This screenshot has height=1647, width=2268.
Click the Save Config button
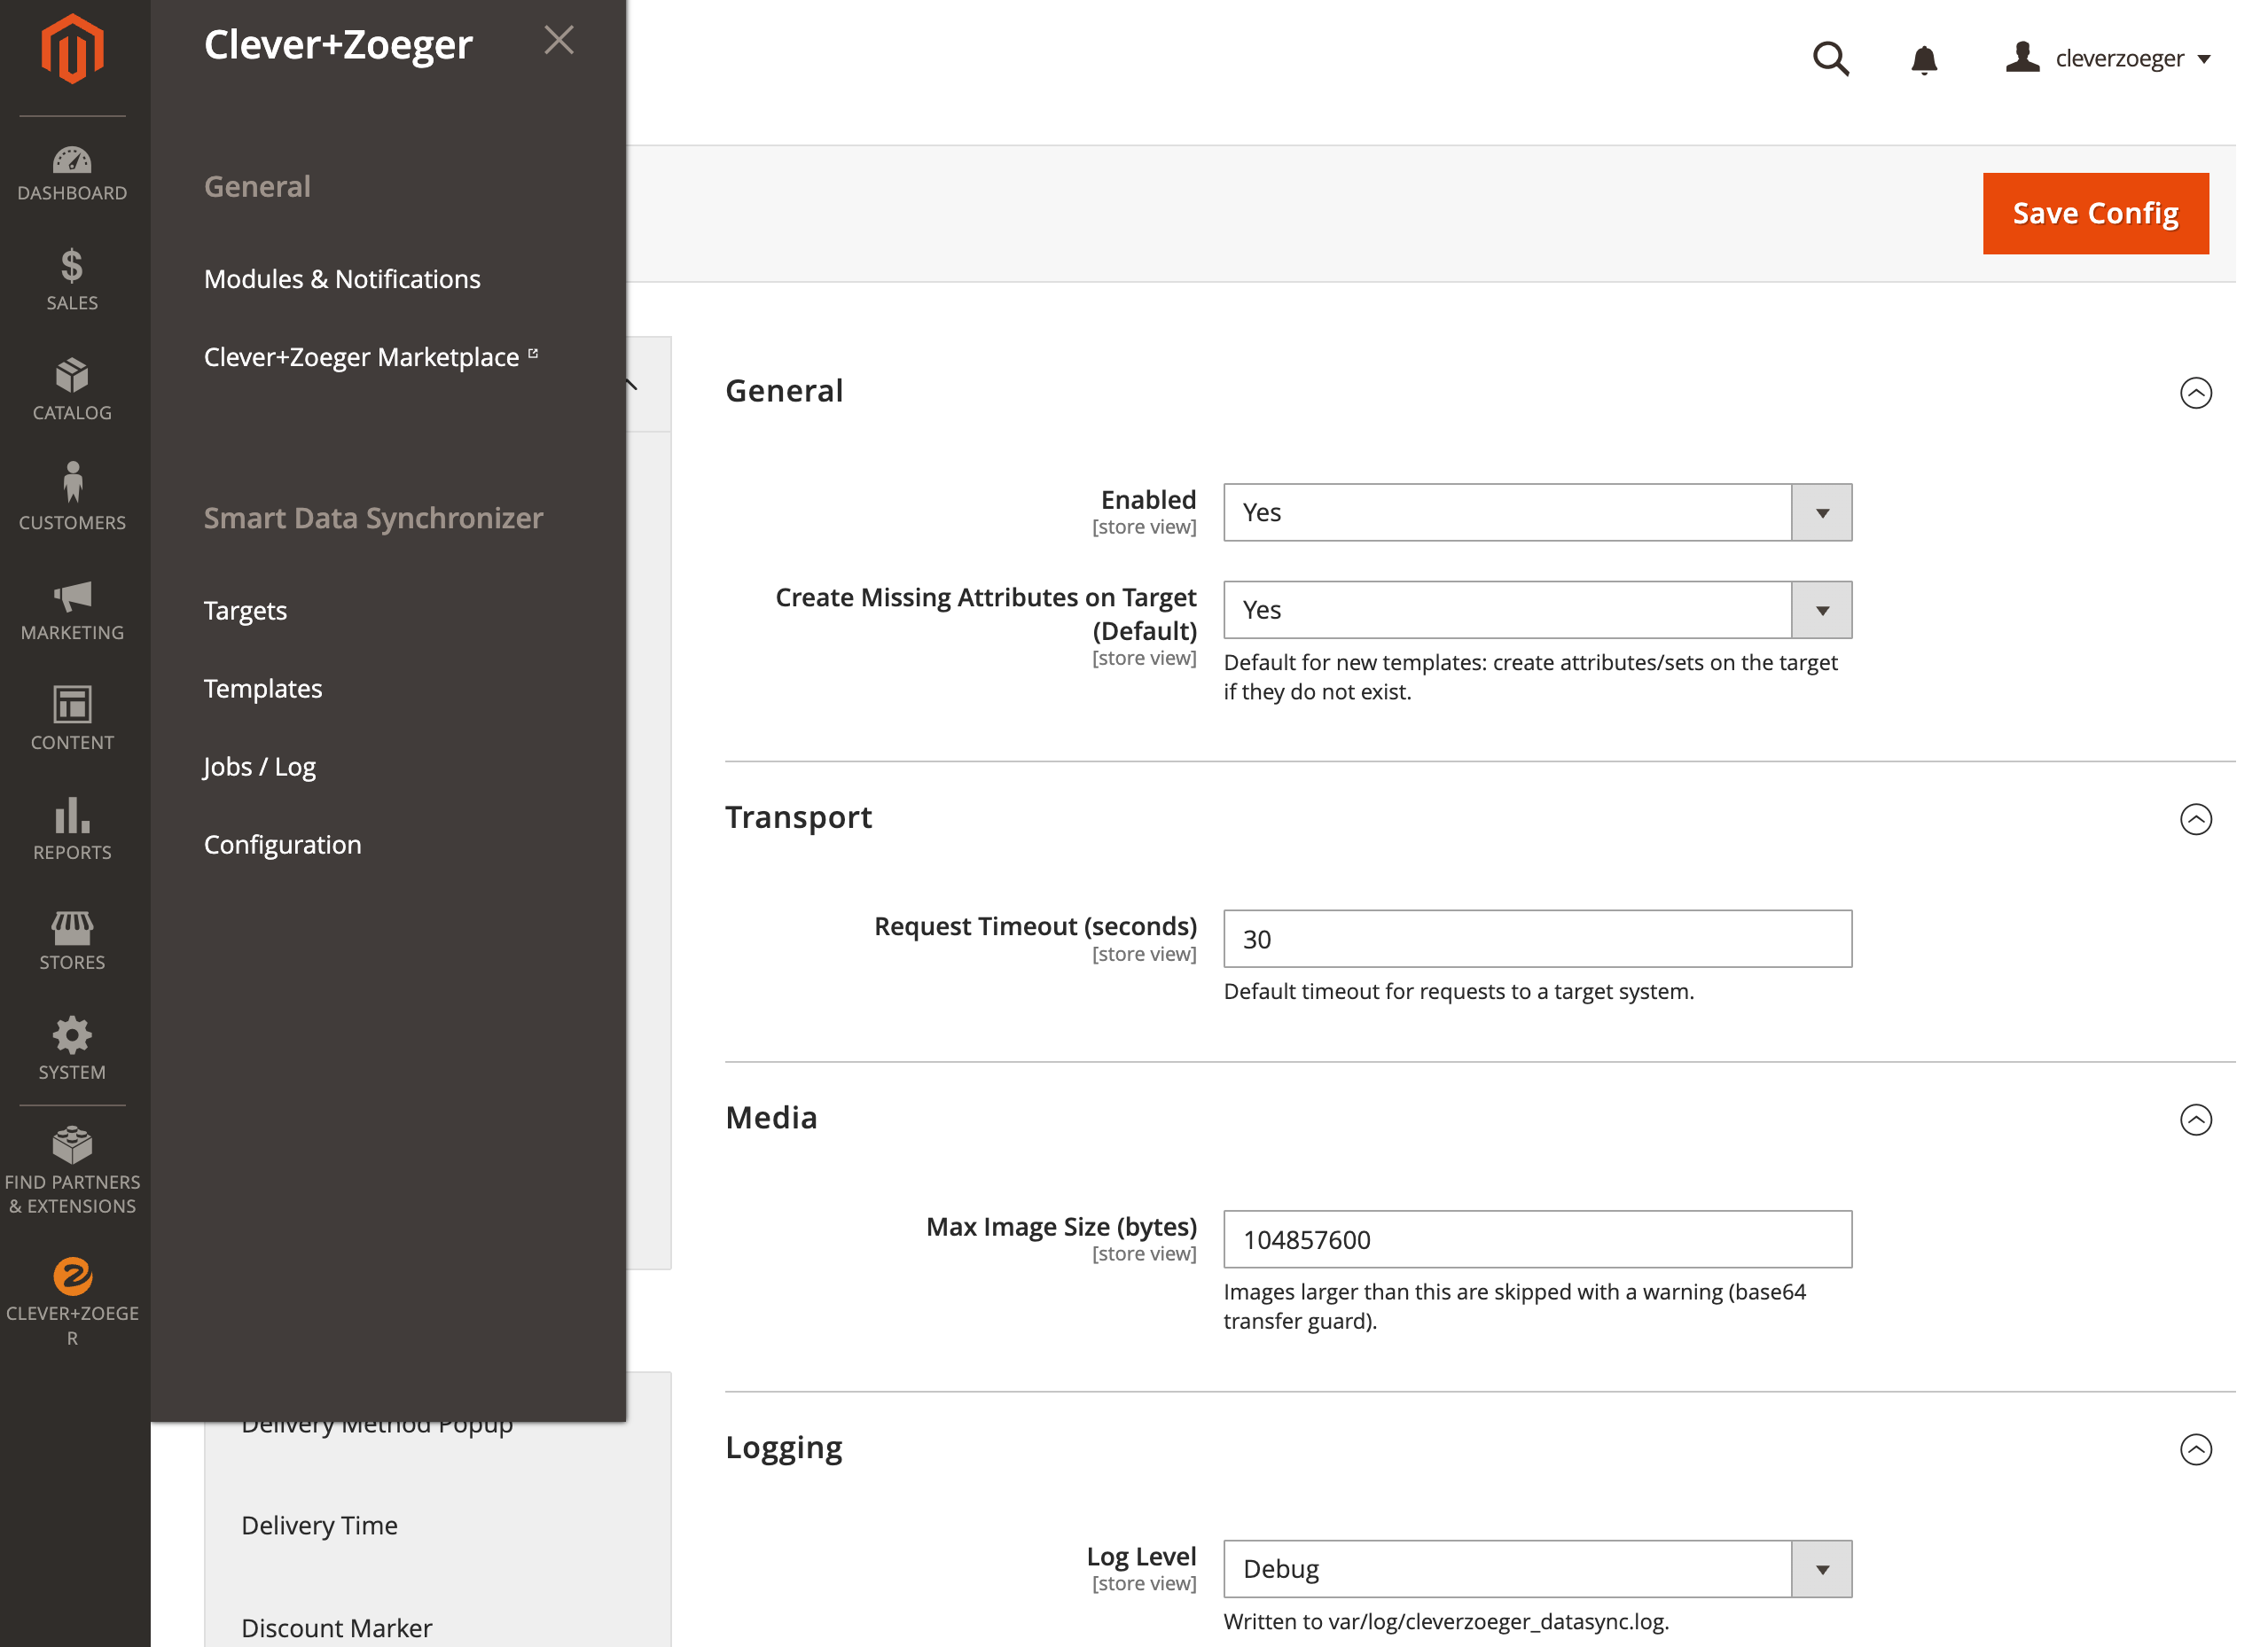[x=2095, y=213]
